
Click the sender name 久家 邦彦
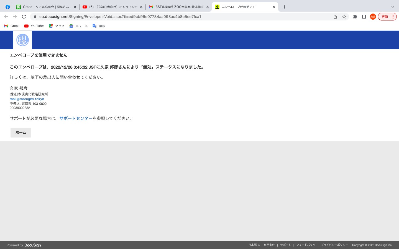pos(19,88)
